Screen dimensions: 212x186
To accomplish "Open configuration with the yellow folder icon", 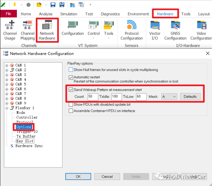I will coord(39,5).
